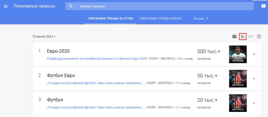
Task: Expand the Футбол trend row chevron
Action: click(x=254, y=103)
